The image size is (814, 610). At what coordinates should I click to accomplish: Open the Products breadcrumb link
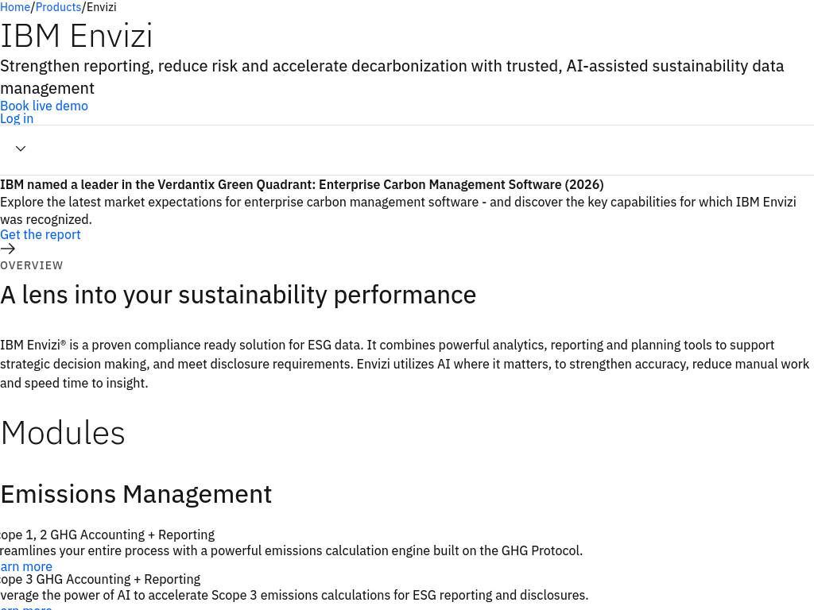tap(58, 7)
